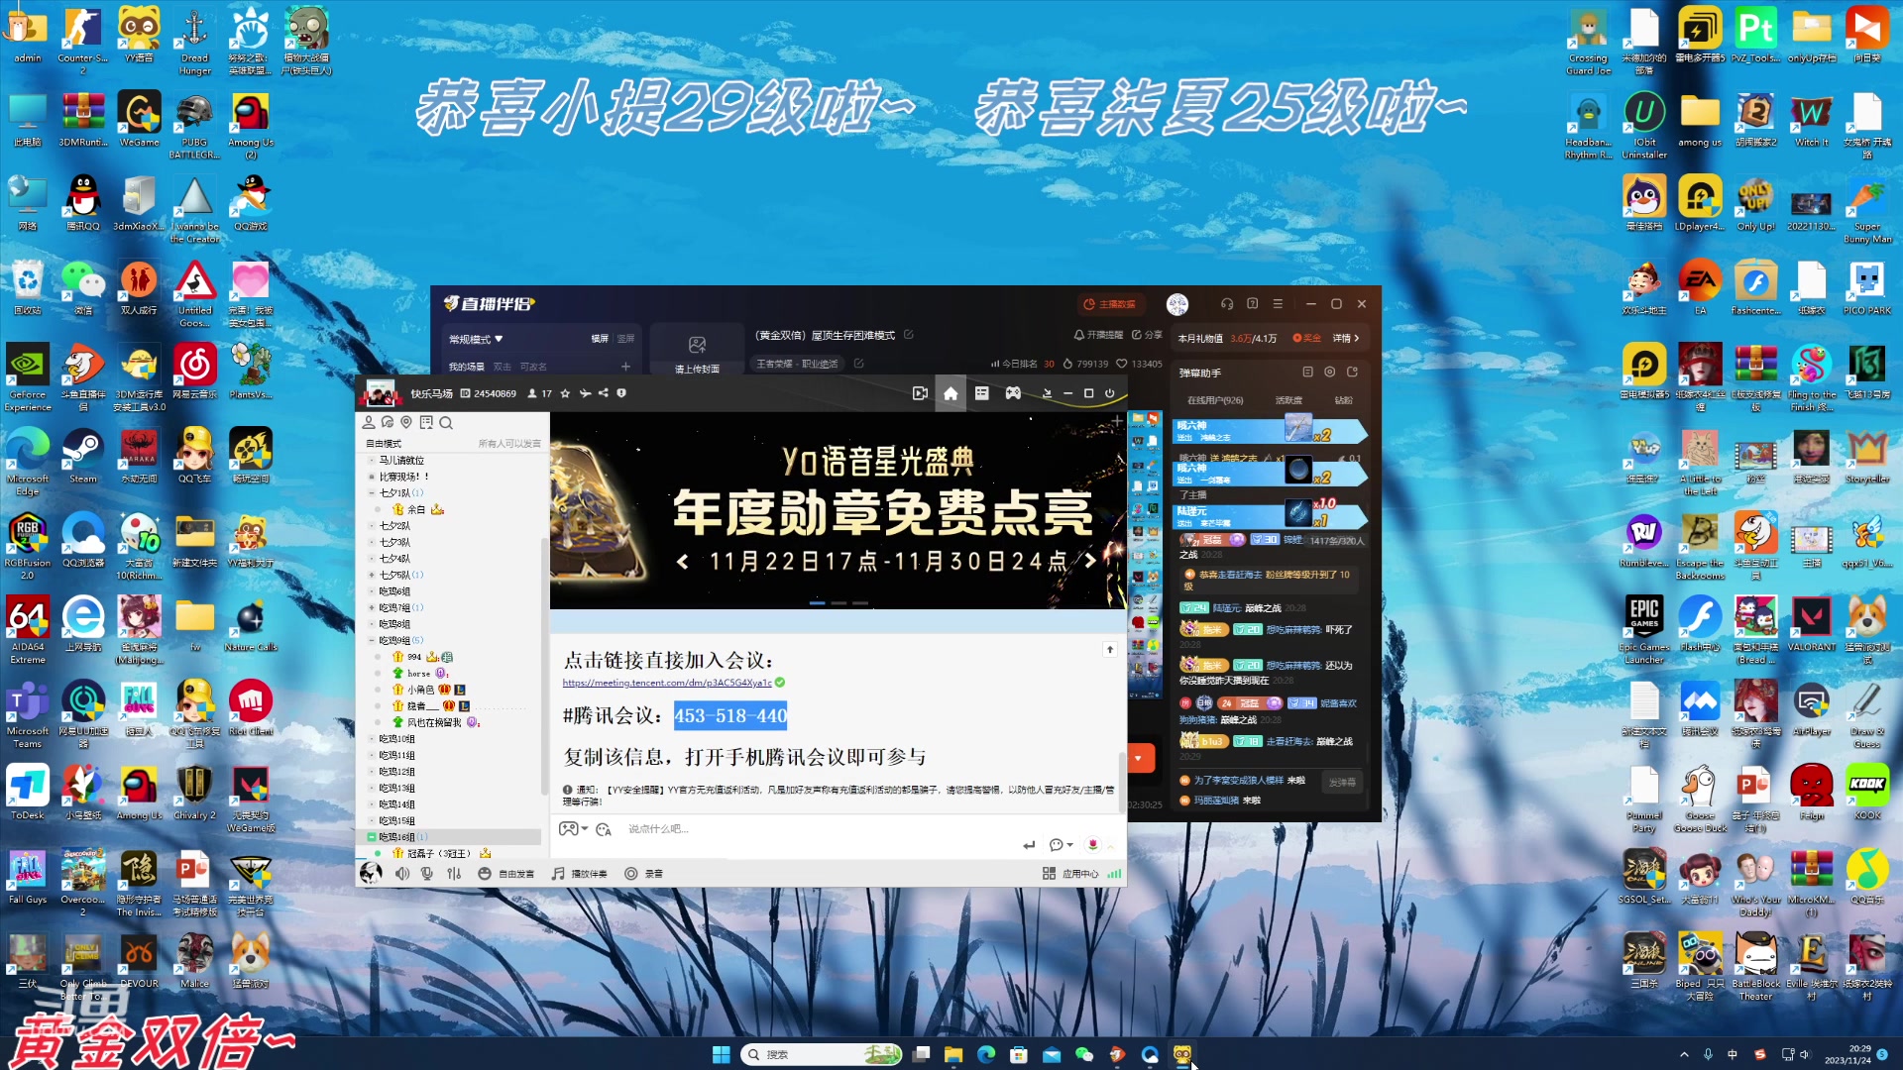Switch to 横屏 landscape orientation
The image size is (1903, 1070).
click(600, 339)
